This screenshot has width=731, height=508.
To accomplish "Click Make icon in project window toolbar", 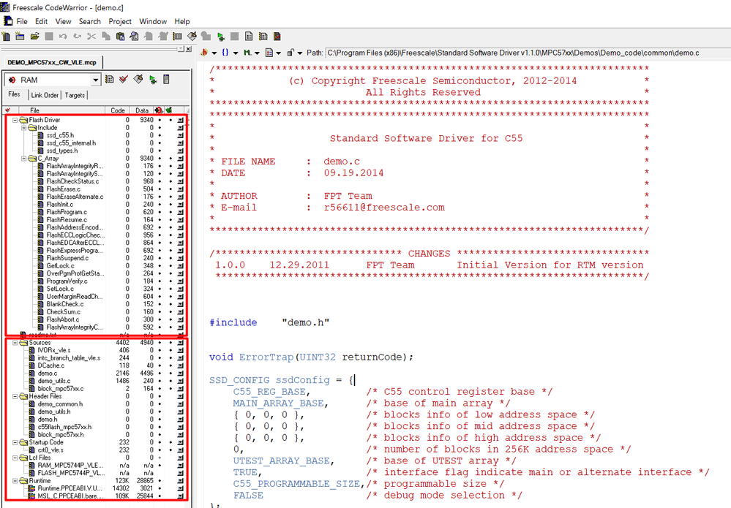I will point(138,80).
